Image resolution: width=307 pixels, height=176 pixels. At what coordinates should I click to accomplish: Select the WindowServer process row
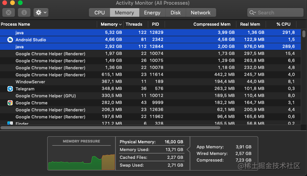pos(150,82)
